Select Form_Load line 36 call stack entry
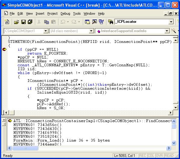The height and width of the screenshot is (159, 180). tap(62, 140)
